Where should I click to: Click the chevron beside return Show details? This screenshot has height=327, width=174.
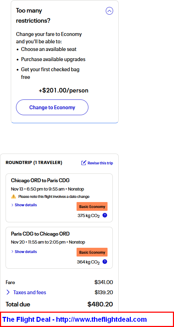click(12, 252)
